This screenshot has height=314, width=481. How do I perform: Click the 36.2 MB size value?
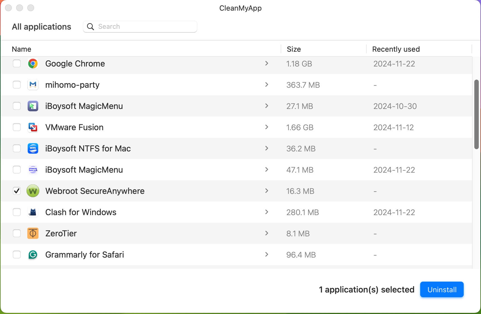click(301, 149)
